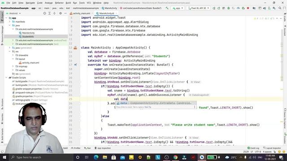Open Microsoft Edge from taskbar
Screen dimensions: 287x161
[x=96, y=157]
